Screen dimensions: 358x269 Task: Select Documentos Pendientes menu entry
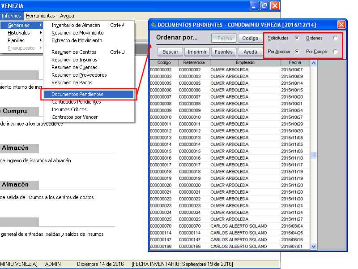click(x=89, y=94)
